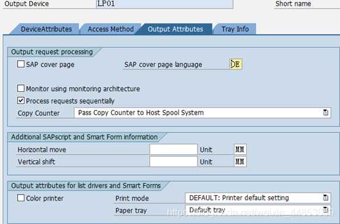Click the Vertical shift input field
340x224 pixels.
[173, 162]
